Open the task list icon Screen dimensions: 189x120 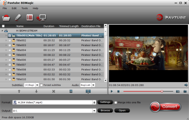30,18
